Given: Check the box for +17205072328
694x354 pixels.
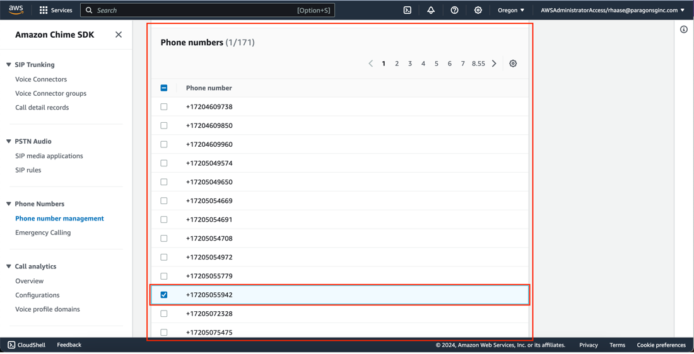Looking at the screenshot, I should point(164,314).
